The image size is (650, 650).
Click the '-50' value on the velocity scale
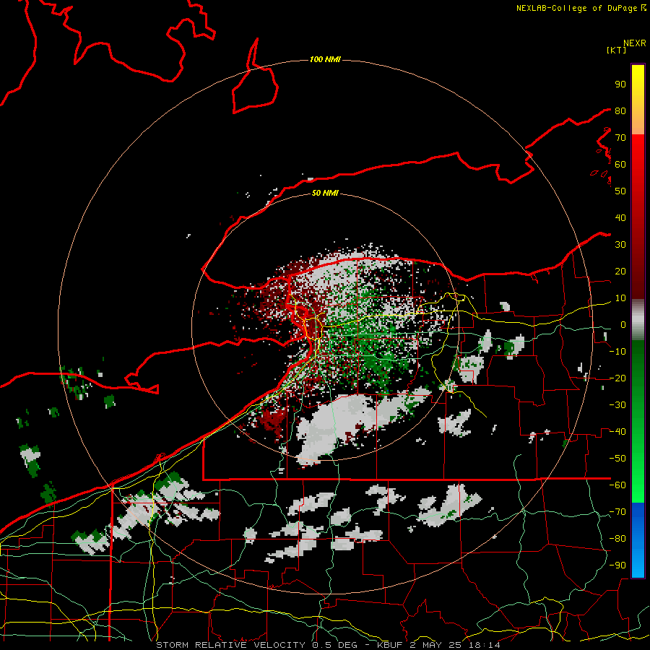point(617,459)
